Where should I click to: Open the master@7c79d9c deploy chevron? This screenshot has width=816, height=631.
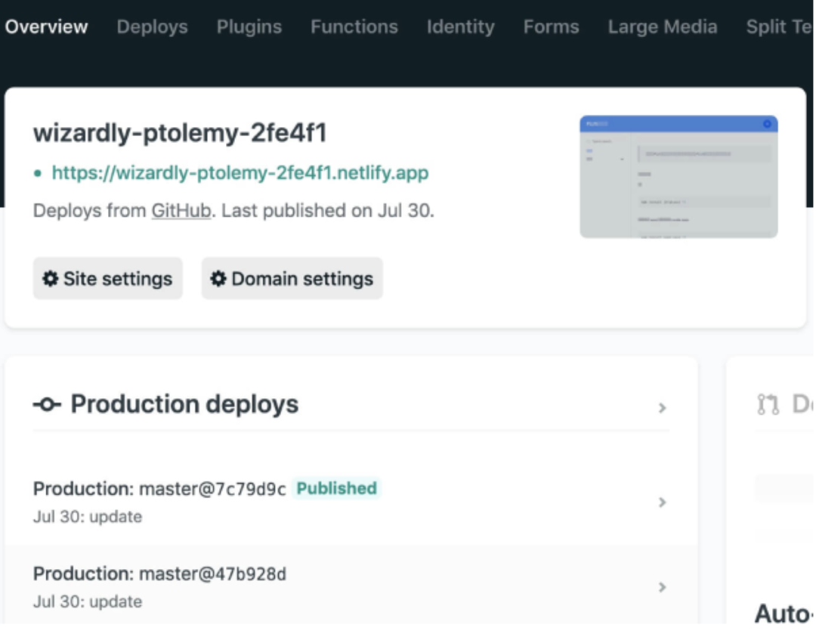coord(662,503)
